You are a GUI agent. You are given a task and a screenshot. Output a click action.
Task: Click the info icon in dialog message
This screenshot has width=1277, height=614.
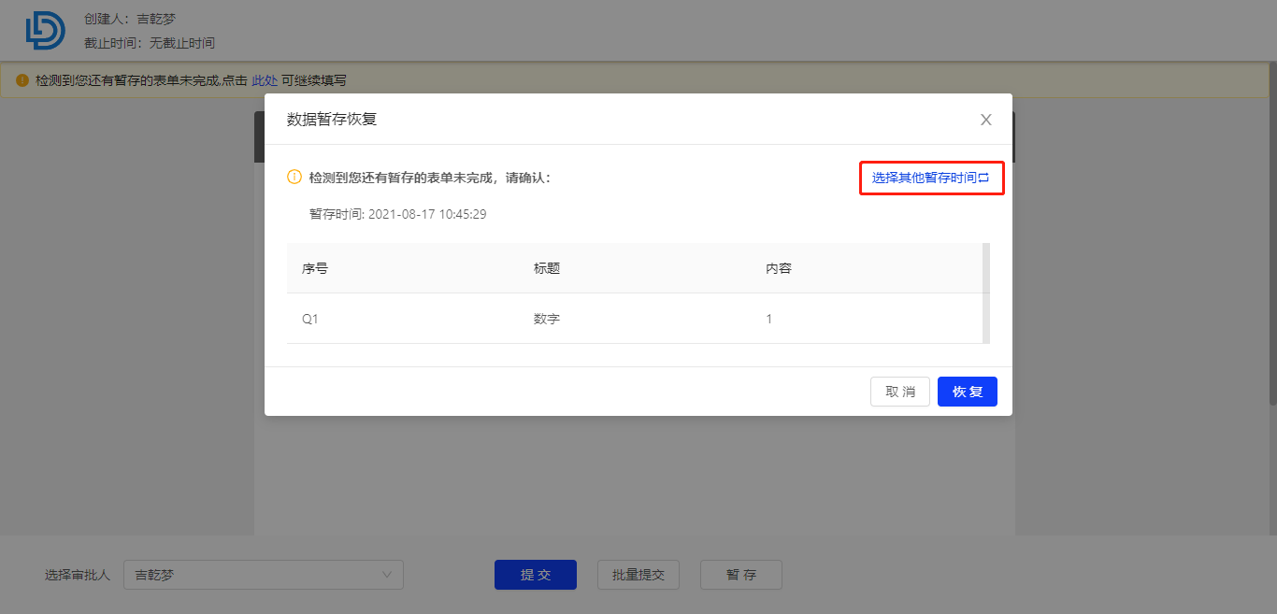point(294,177)
